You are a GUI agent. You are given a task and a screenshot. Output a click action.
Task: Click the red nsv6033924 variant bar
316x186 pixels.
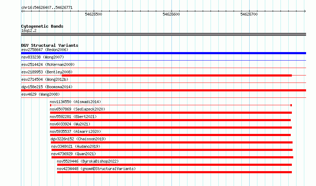click(x=171, y=128)
